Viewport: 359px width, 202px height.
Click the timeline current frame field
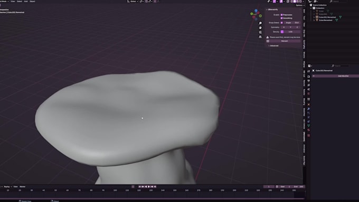(x=269, y=187)
